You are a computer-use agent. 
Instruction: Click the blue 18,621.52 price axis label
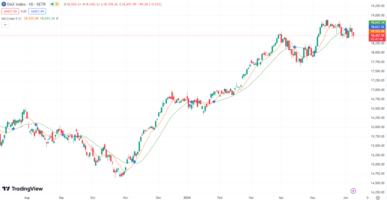(x=377, y=27)
